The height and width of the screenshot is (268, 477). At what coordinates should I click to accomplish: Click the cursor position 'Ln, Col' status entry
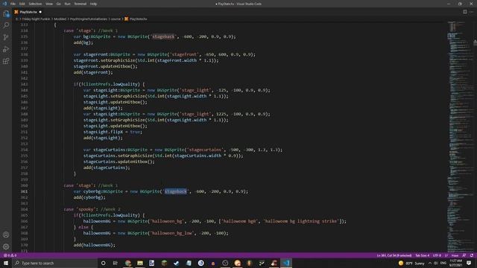394,255
